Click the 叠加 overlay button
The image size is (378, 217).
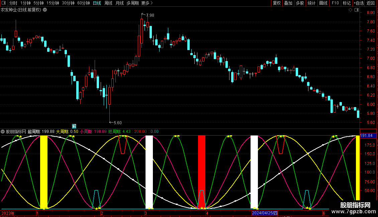tap(288, 3)
